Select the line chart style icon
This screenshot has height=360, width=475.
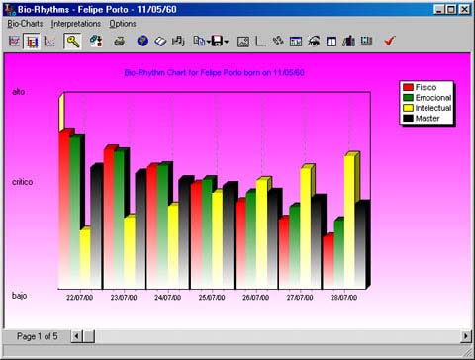click(14, 42)
